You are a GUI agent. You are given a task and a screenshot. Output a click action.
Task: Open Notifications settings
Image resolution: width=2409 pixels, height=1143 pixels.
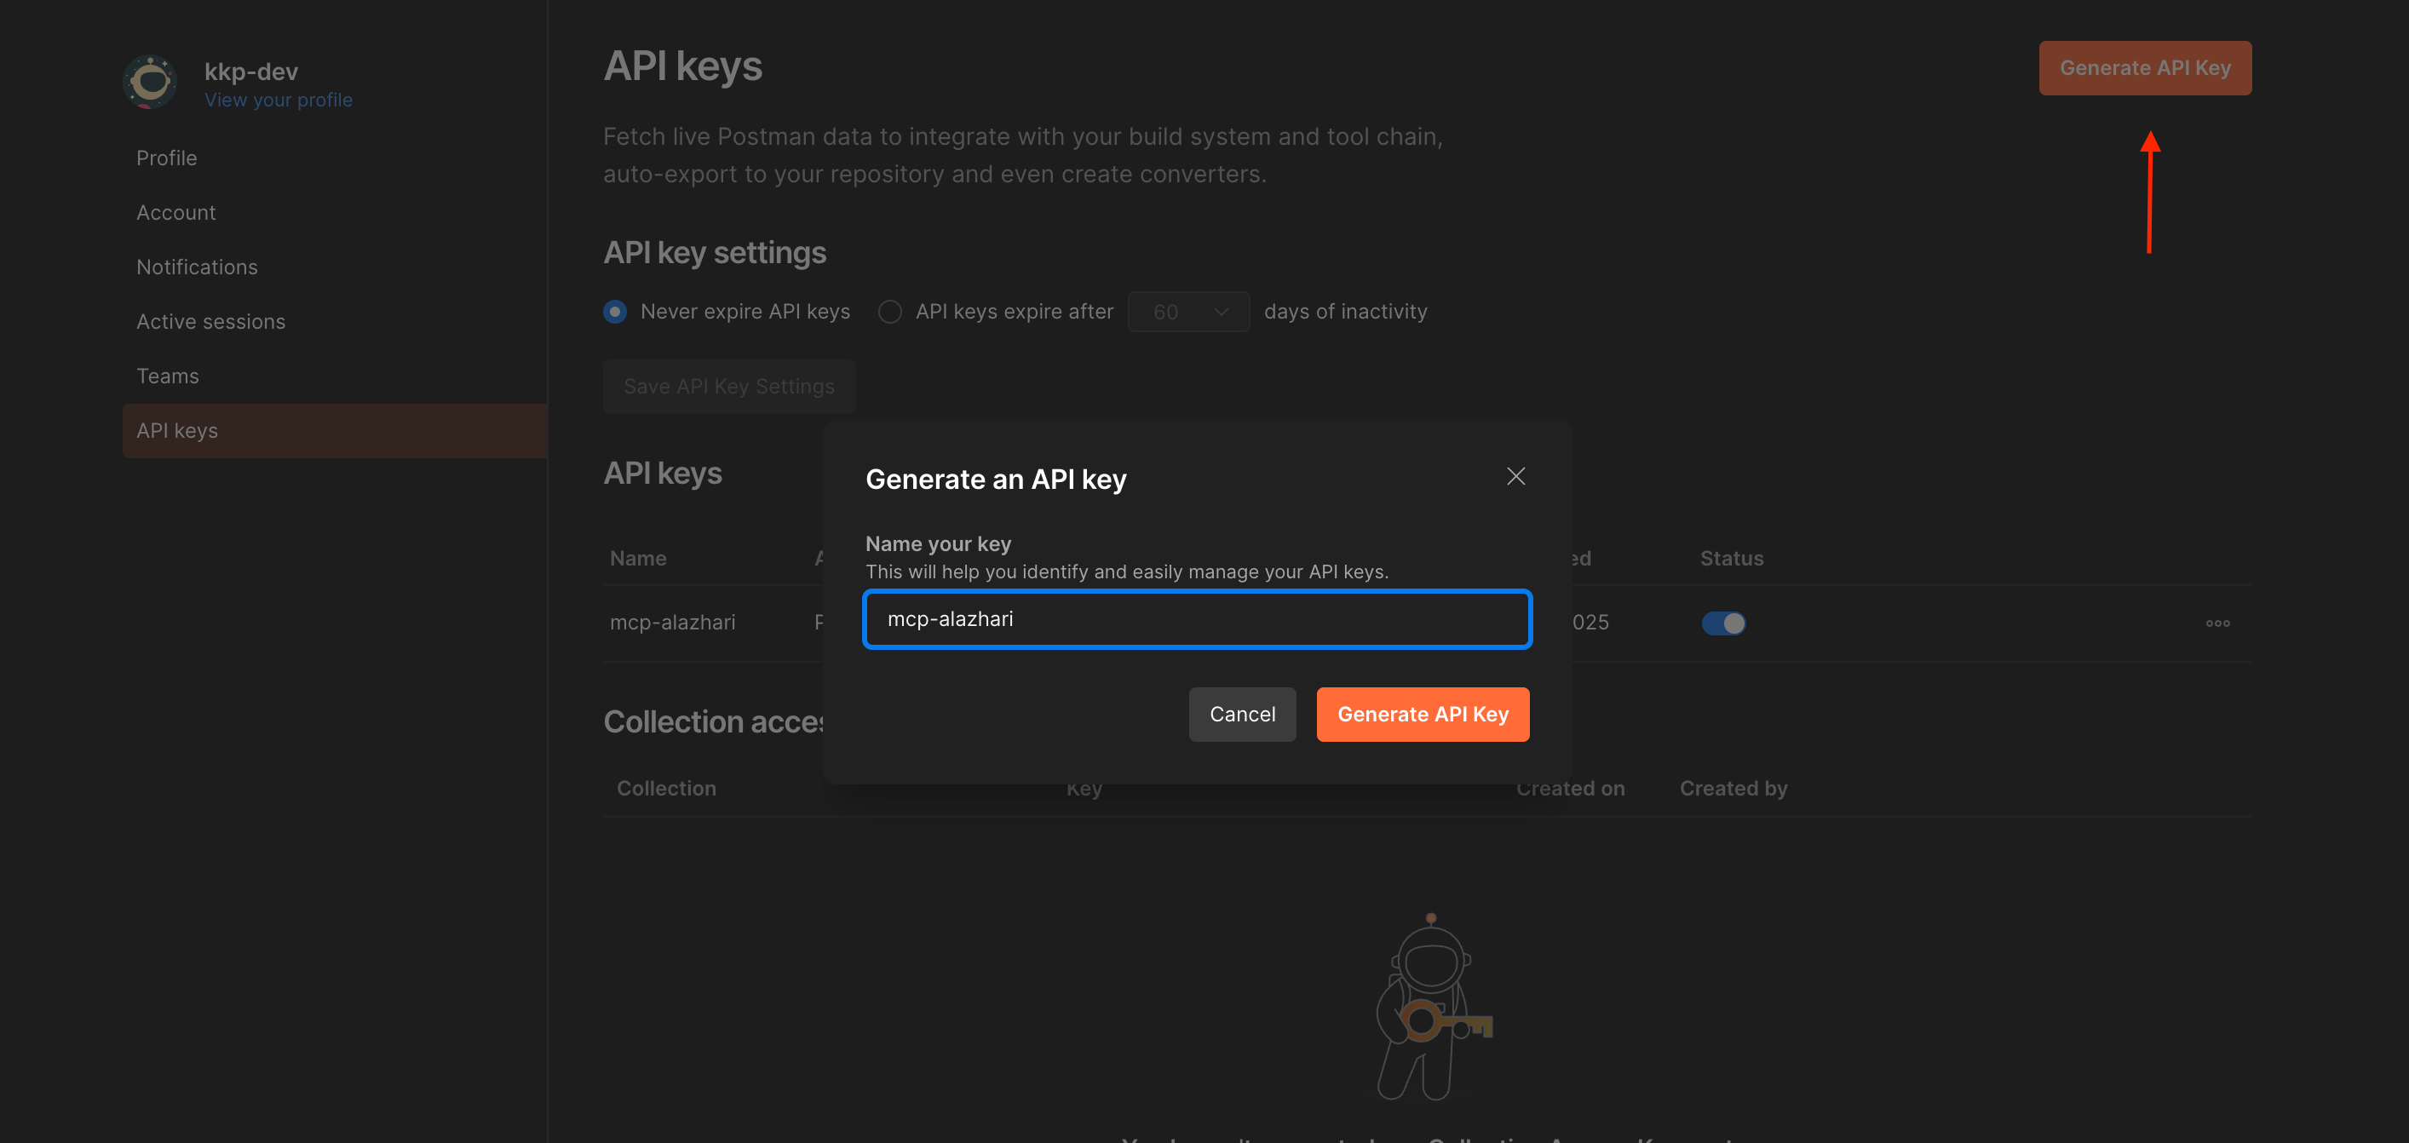[x=197, y=267]
